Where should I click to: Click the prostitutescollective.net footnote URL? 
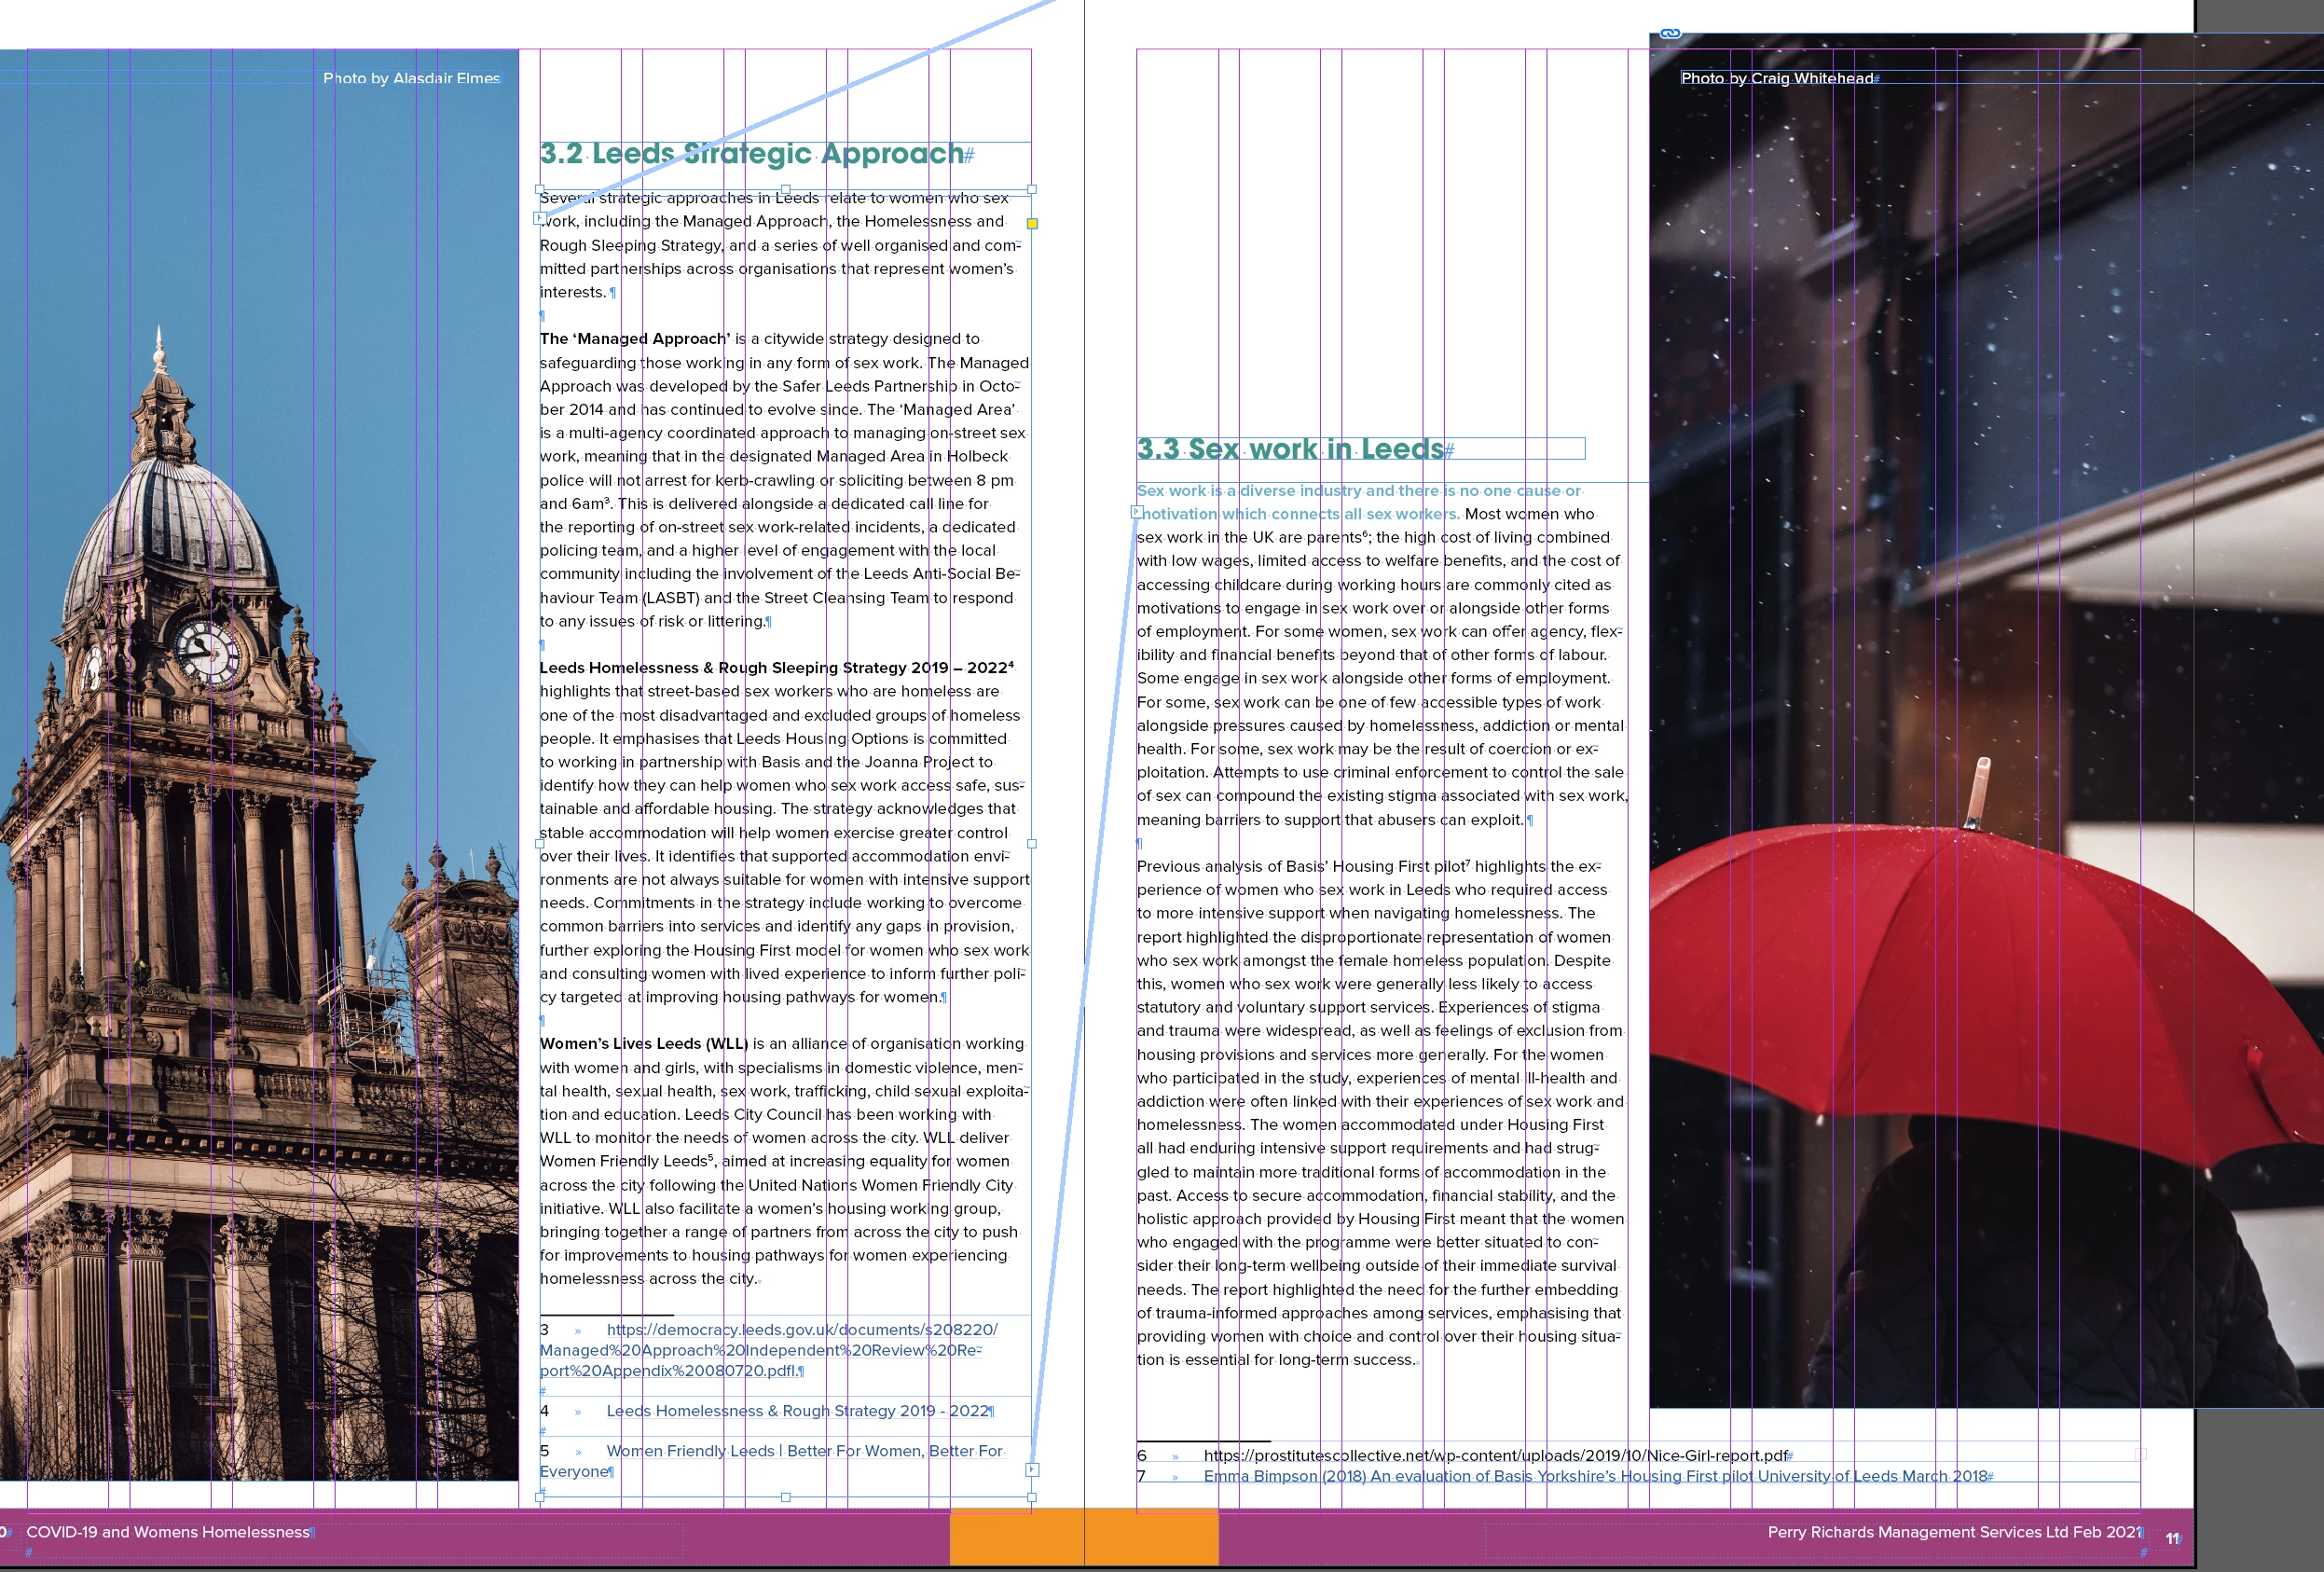(x=1495, y=1455)
